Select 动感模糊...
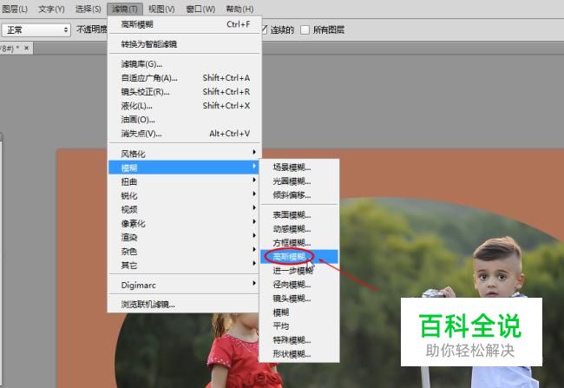The image size is (564, 388). (298, 229)
